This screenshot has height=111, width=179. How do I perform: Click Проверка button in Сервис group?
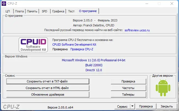pos(128,81)
